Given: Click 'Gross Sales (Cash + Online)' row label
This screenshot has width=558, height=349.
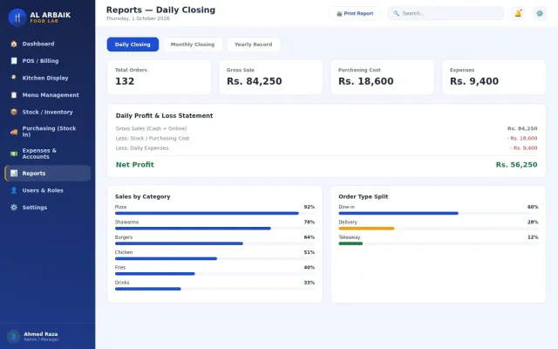Looking at the screenshot, I should click(x=151, y=128).
